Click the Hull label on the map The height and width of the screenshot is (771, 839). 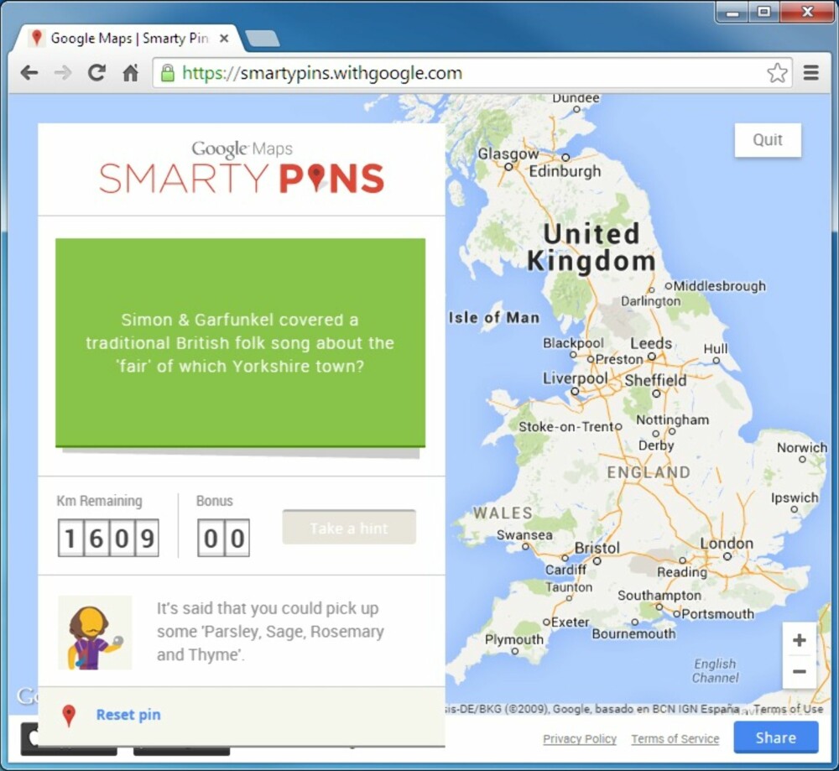point(716,348)
